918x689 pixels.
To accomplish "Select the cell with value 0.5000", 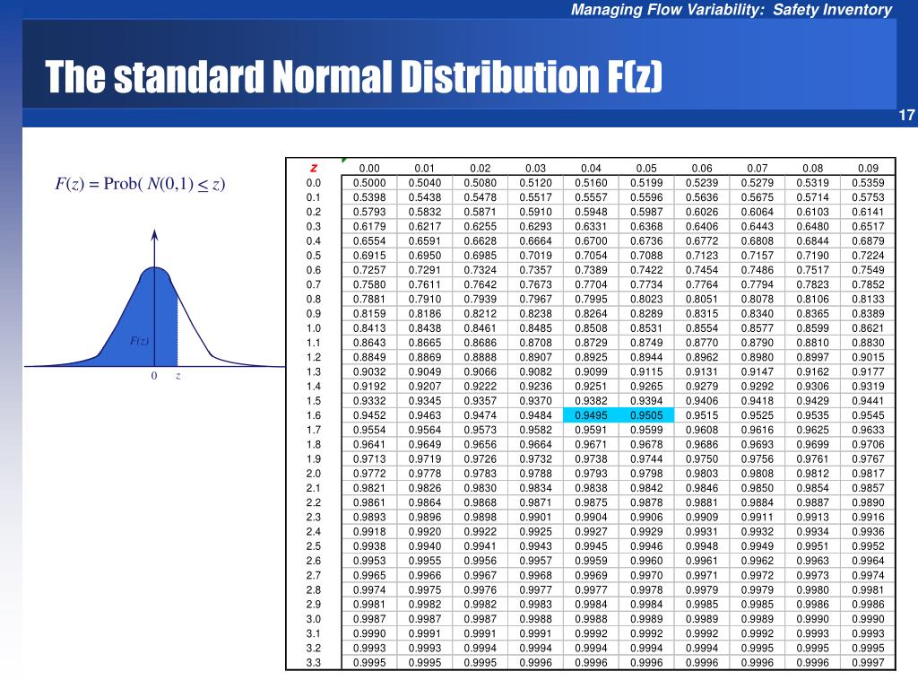I will click(x=369, y=183).
